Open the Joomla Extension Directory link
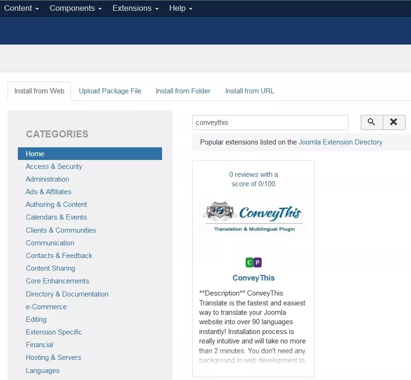Screen dimensions: 411x380 [340, 142]
